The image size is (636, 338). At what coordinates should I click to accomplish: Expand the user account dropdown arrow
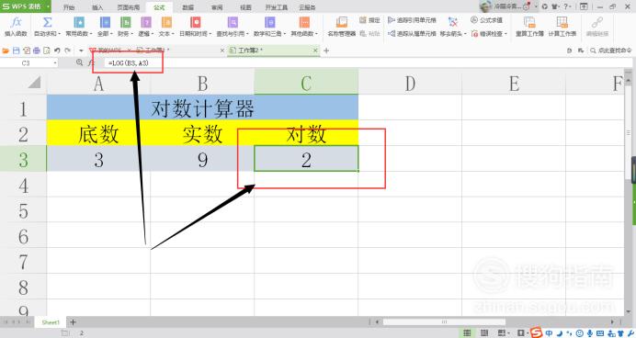536,6
